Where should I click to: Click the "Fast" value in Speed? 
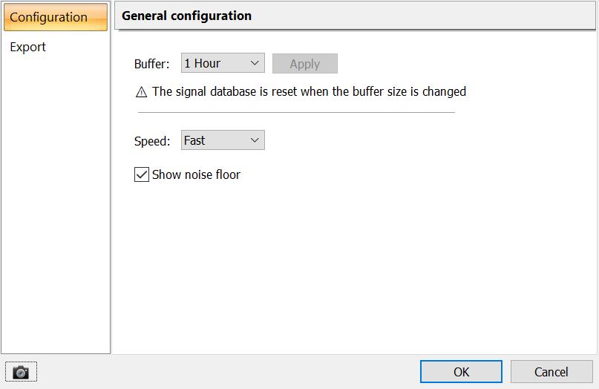(194, 140)
